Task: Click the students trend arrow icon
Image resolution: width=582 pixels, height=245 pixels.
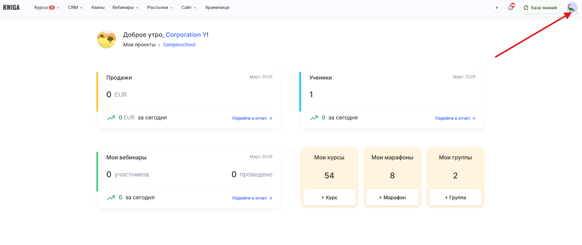Action: (x=314, y=118)
